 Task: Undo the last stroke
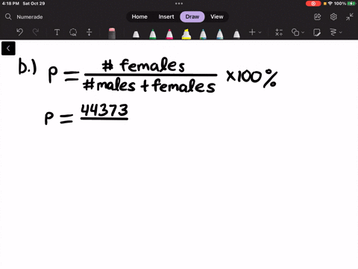(19, 32)
